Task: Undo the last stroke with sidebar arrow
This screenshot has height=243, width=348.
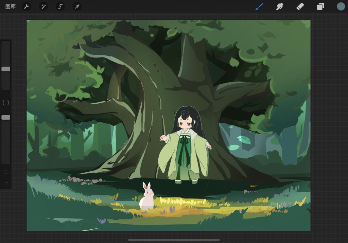Action: tap(6, 172)
